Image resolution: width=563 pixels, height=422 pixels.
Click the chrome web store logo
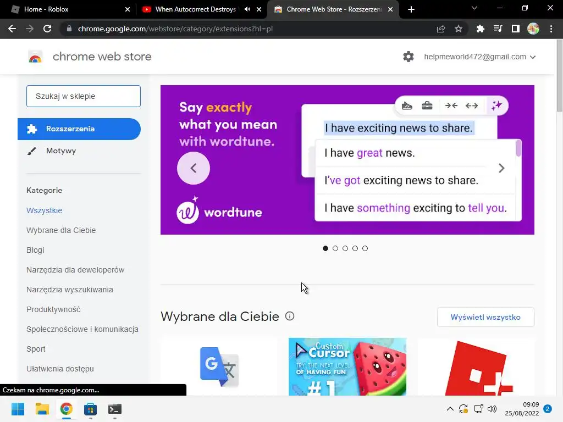tap(35, 57)
